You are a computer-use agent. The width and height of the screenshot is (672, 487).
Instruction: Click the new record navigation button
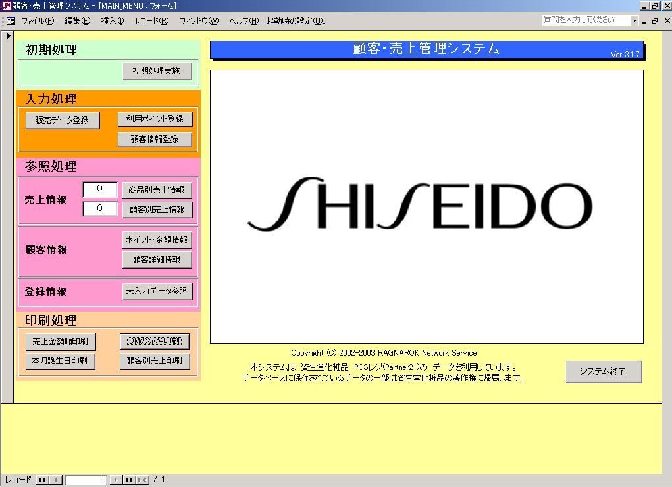pos(143,480)
